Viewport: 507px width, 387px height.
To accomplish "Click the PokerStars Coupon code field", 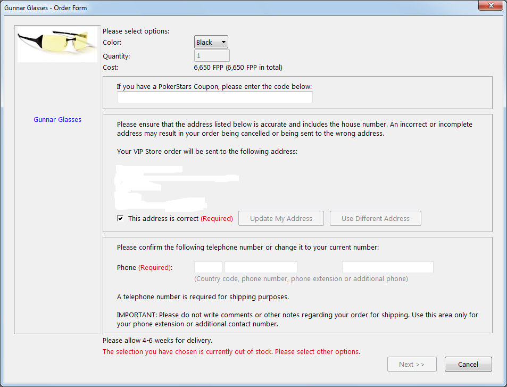I will pyautogui.click(x=215, y=97).
